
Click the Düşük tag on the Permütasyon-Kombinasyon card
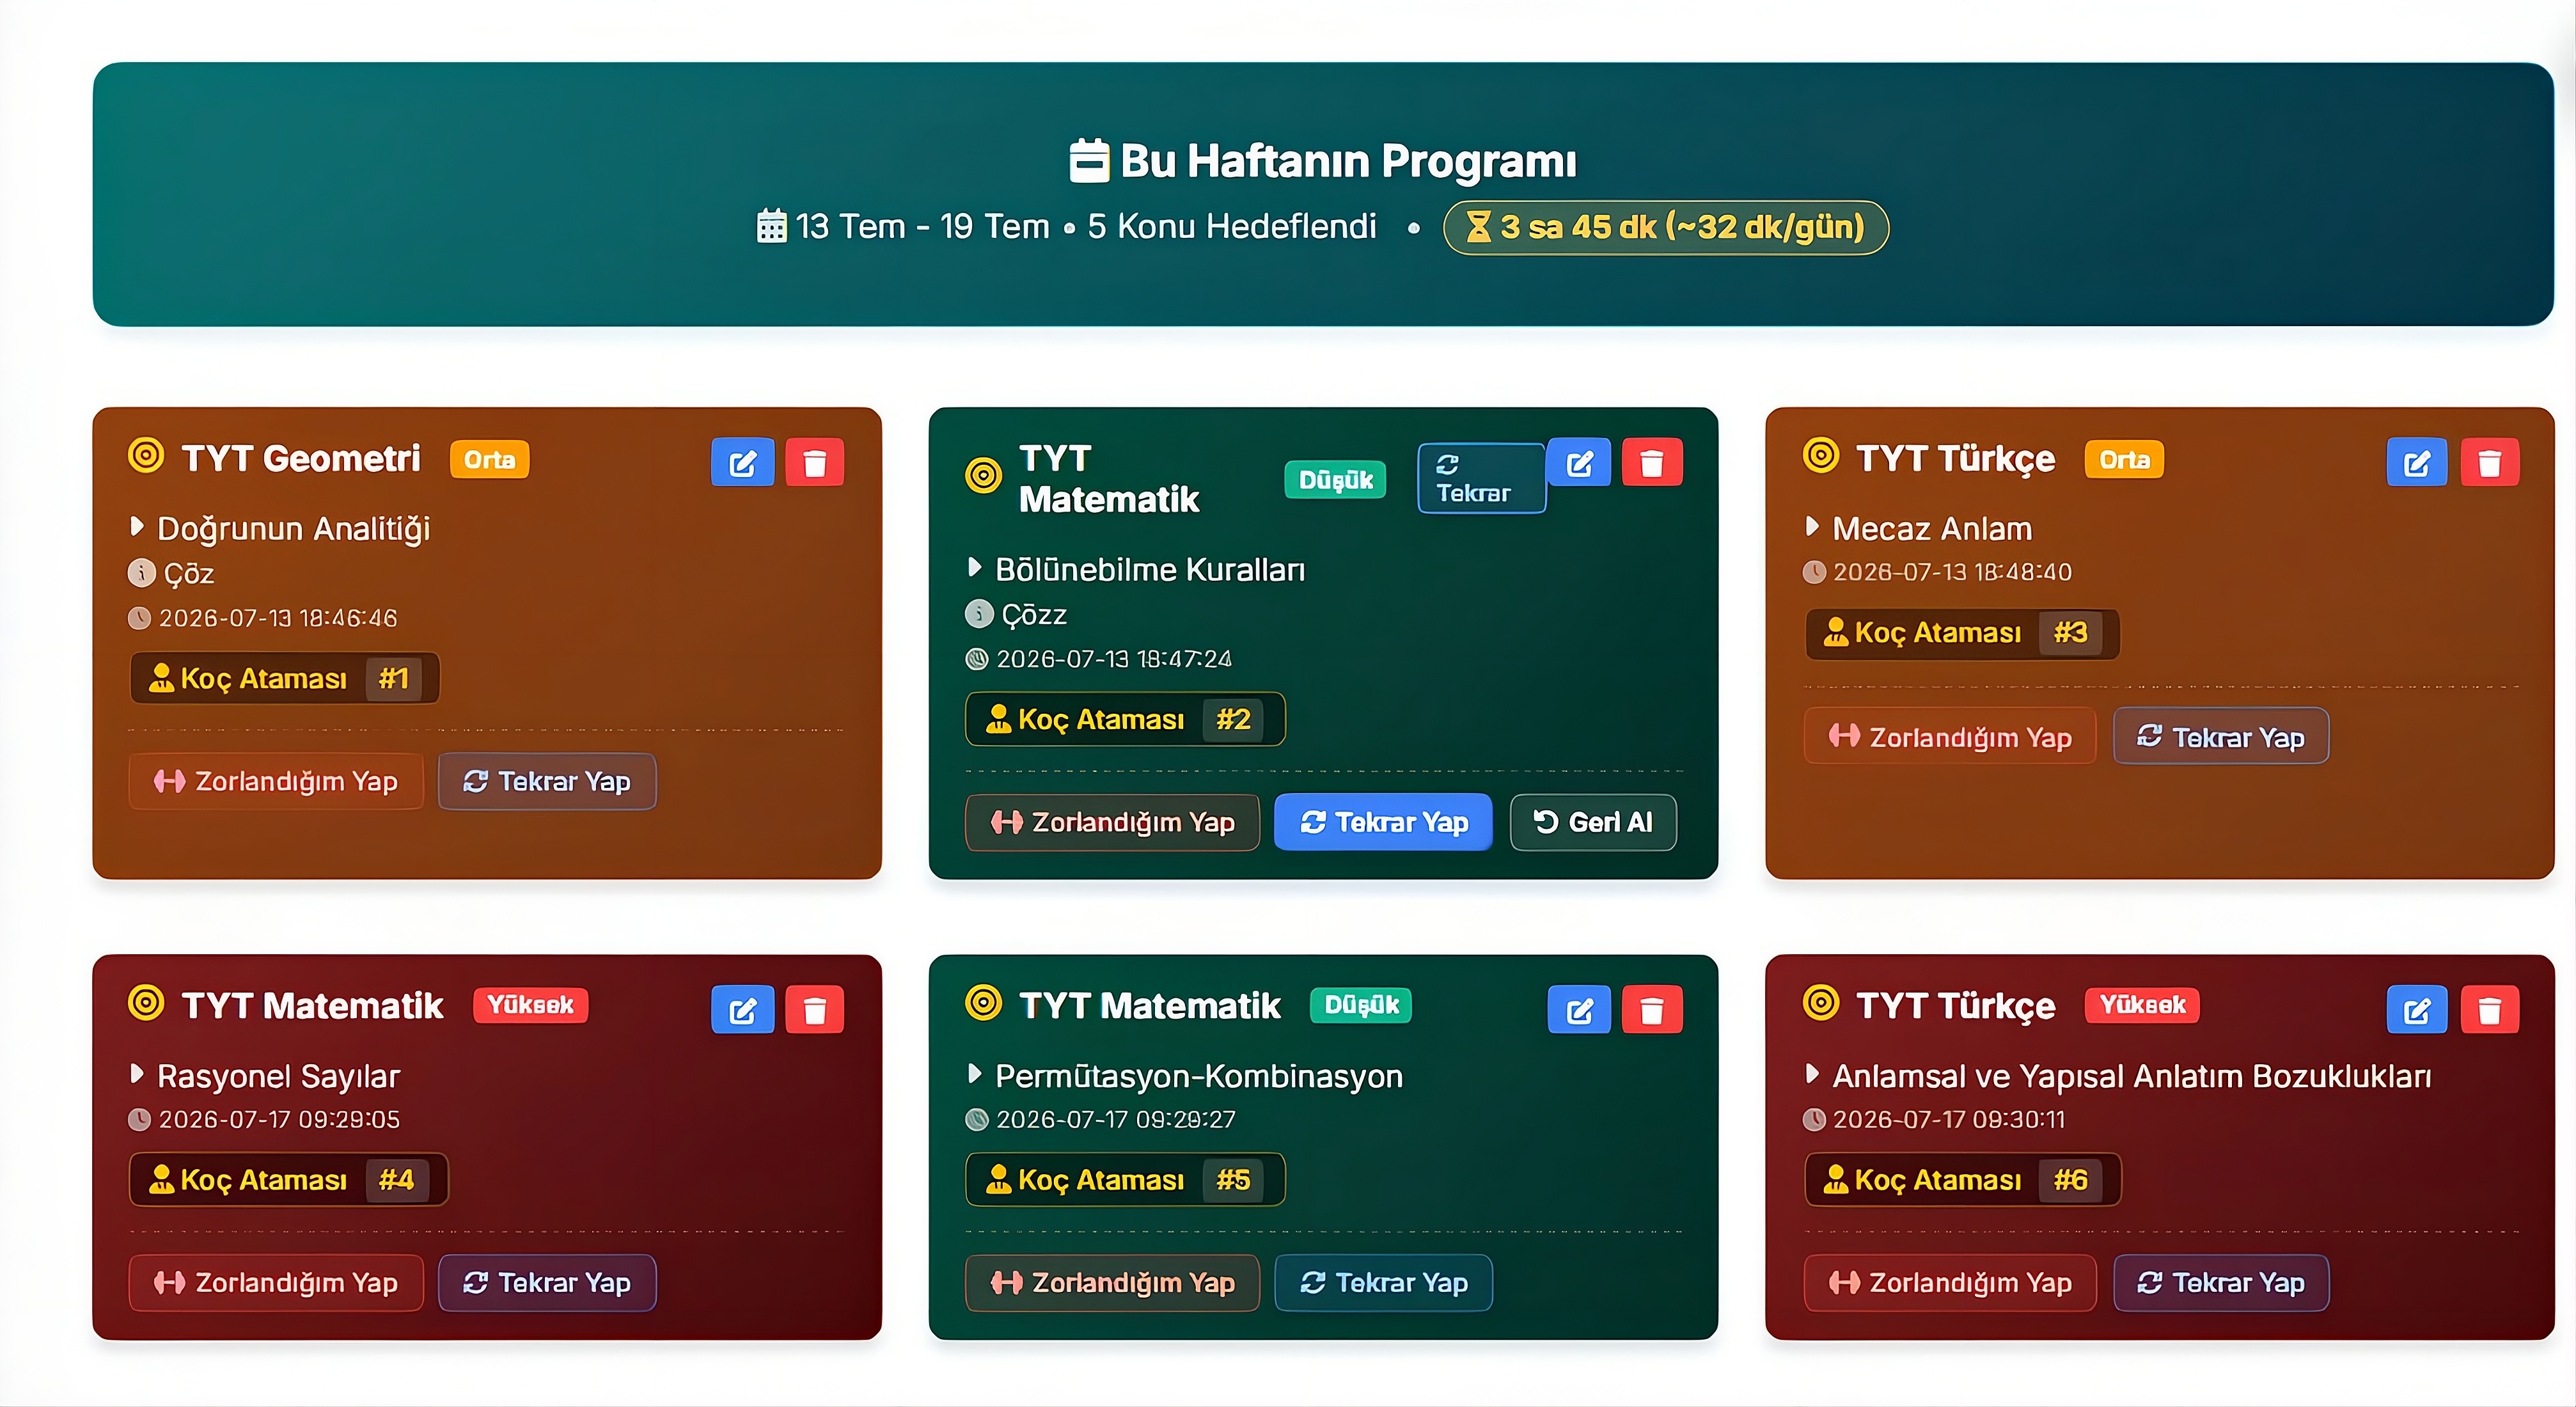[x=1361, y=1005]
